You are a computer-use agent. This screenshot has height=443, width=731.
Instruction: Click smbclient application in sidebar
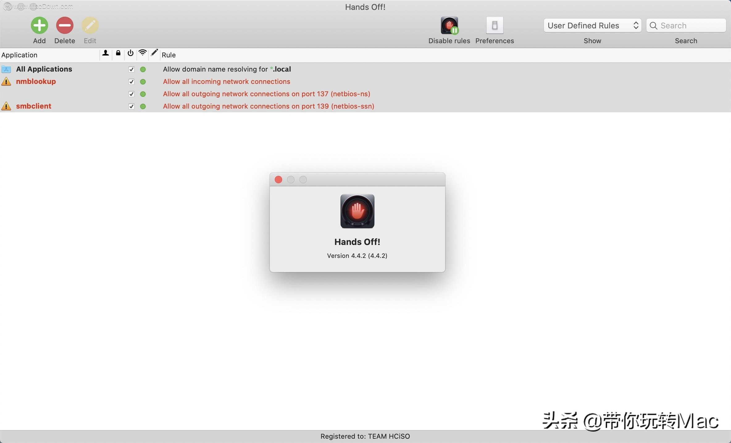(33, 106)
